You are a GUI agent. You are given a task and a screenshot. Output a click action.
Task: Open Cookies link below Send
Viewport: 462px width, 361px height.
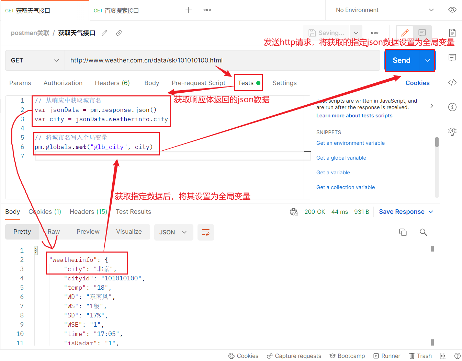[x=417, y=83]
